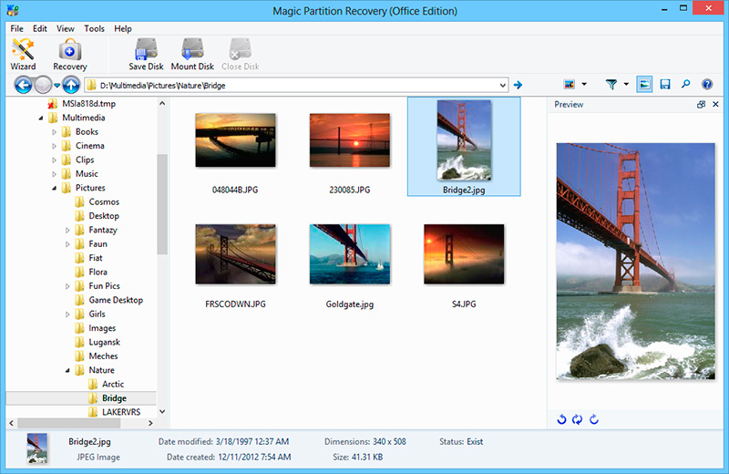This screenshot has width=729, height=474.
Task: Open the Edit menu
Action: coord(39,28)
